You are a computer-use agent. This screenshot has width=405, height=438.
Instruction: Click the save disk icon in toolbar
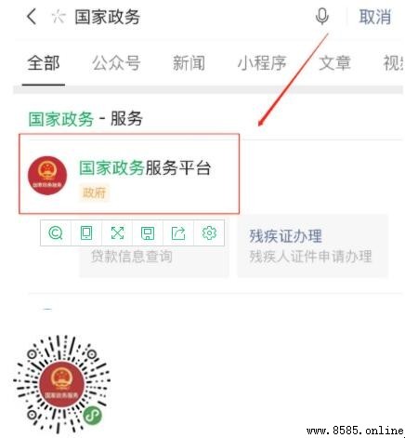[148, 233]
